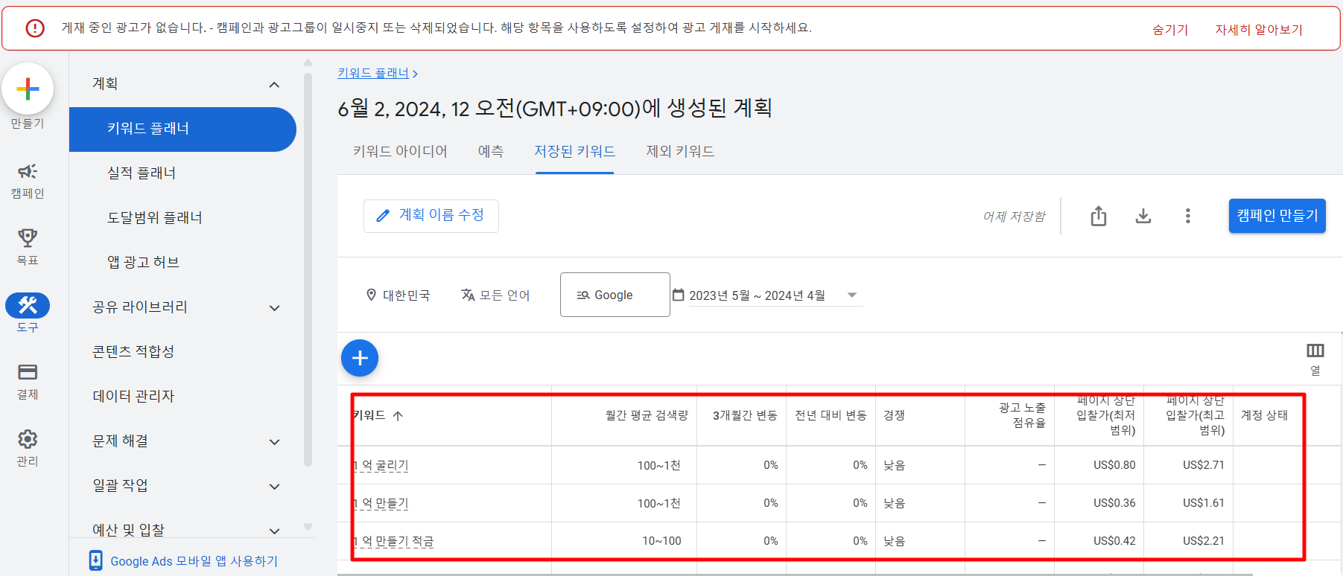Click Google Ads 모바일 앱 사용하기 link
The width and height of the screenshot is (1343, 576).
click(x=194, y=561)
